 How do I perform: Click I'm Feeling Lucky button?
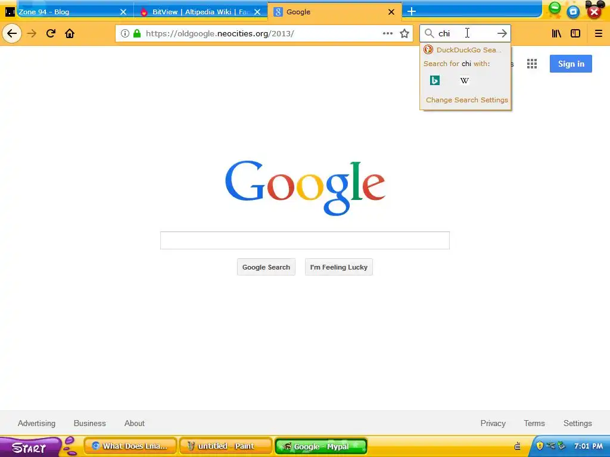click(x=339, y=267)
